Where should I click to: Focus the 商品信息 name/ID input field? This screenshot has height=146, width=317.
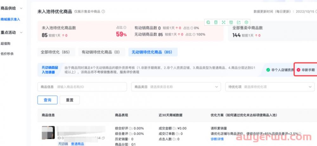[90, 87]
